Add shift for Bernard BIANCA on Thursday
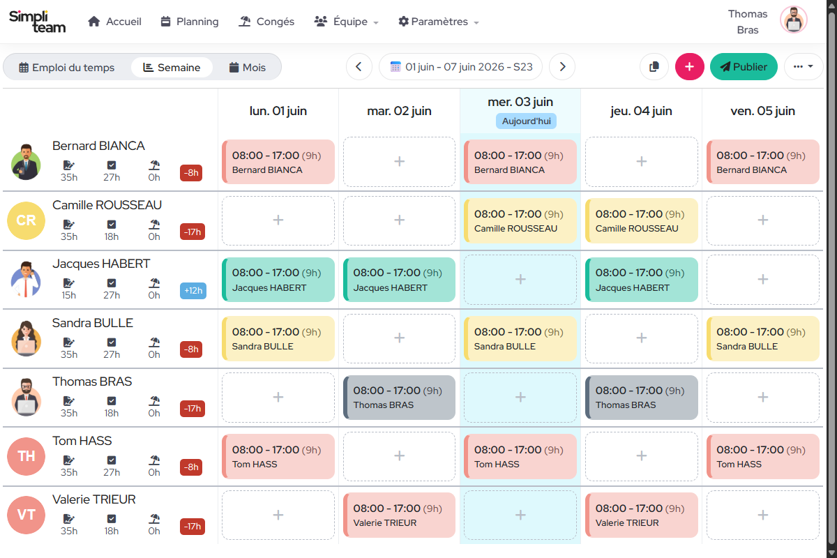Image resolution: width=837 pixels, height=558 pixels. tap(642, 162)
